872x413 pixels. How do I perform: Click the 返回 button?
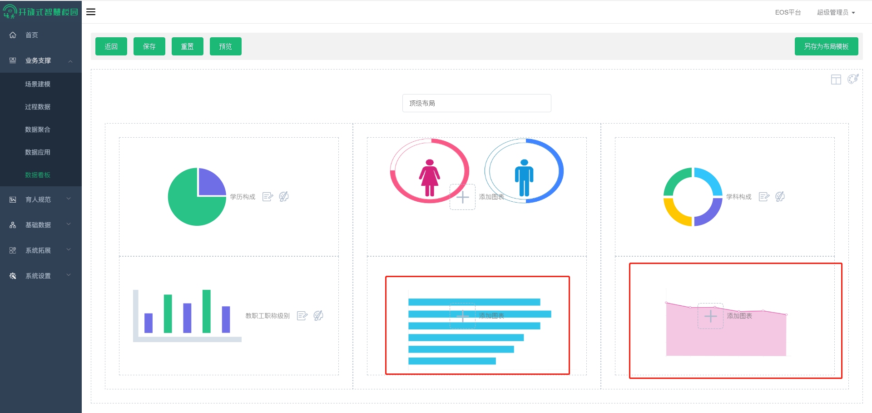pos(111,46)
